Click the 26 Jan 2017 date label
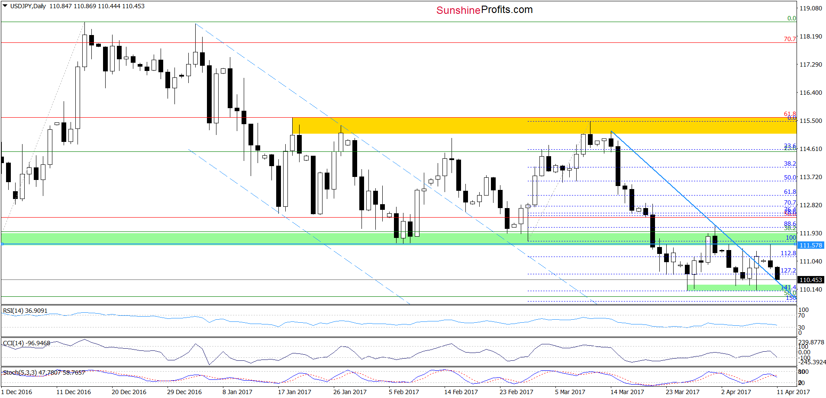The width and height of the screenshot is (826, 398). [x=350, y=392]
